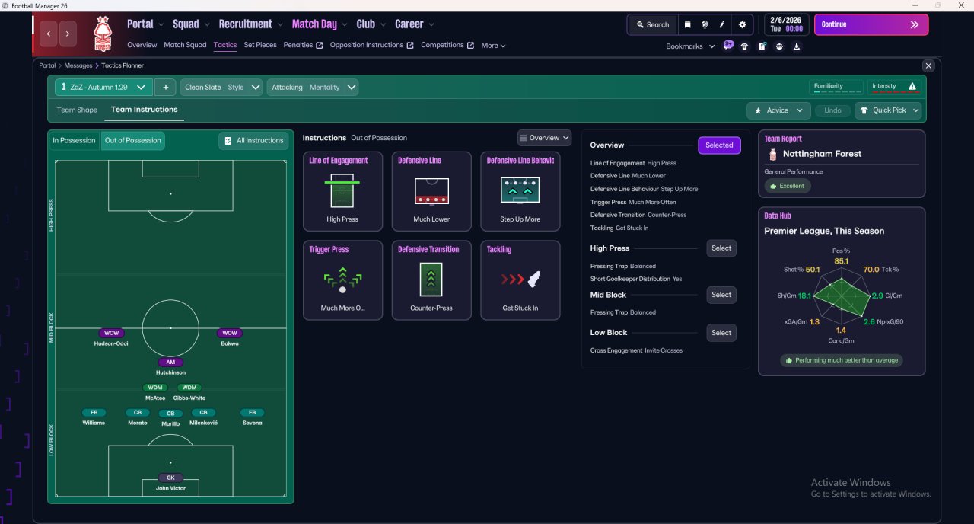Click the CB Murillo player marker
Screen dimensions: 974x524
click(x=170, y=418)
